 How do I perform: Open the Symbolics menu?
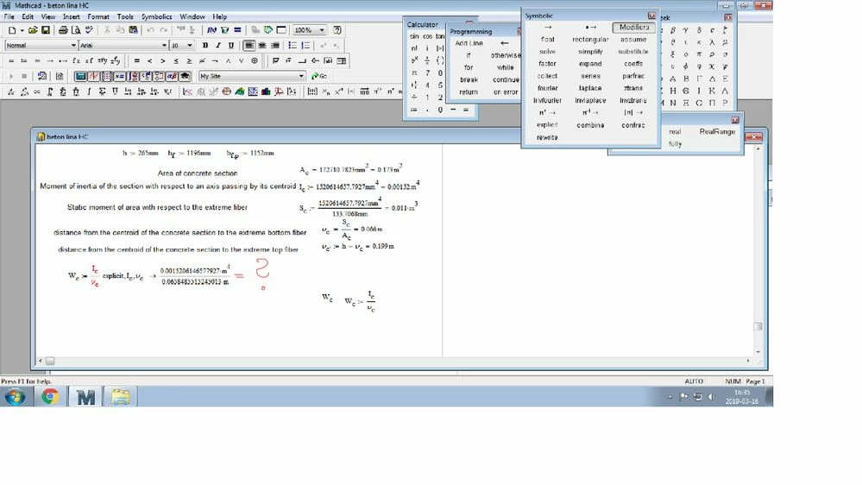pyautogui.click(x=157, y=16)
